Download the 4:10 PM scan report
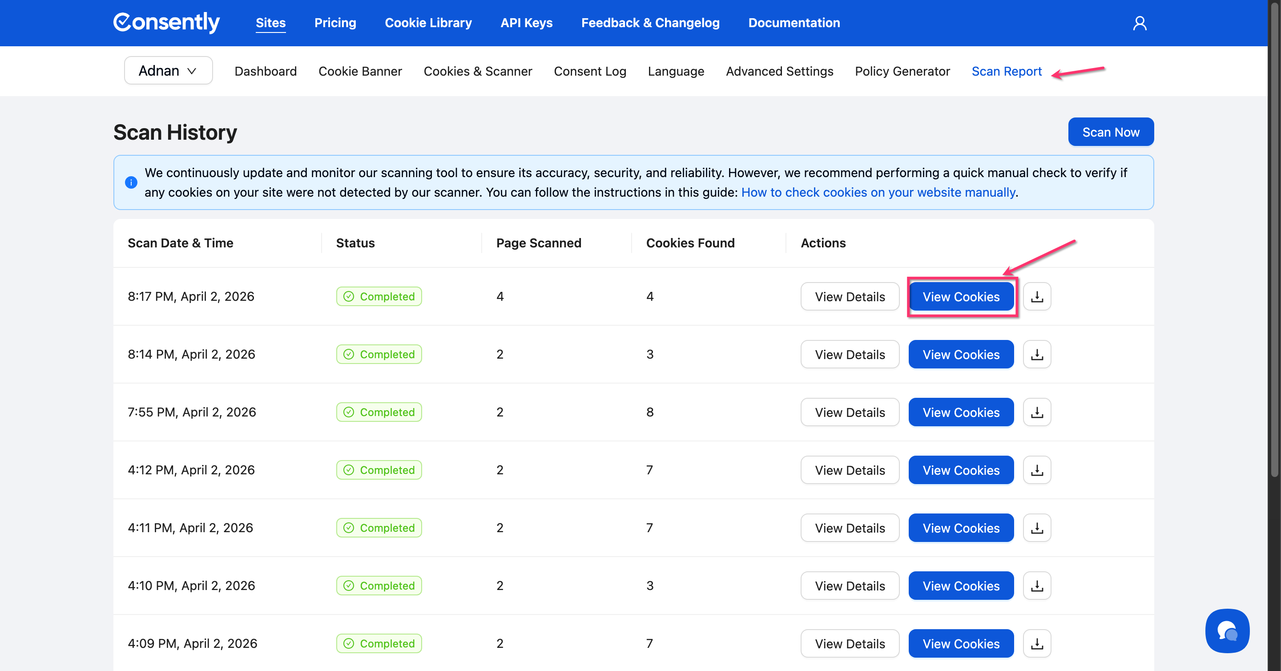1281x671 pixels. point(1037,586)
